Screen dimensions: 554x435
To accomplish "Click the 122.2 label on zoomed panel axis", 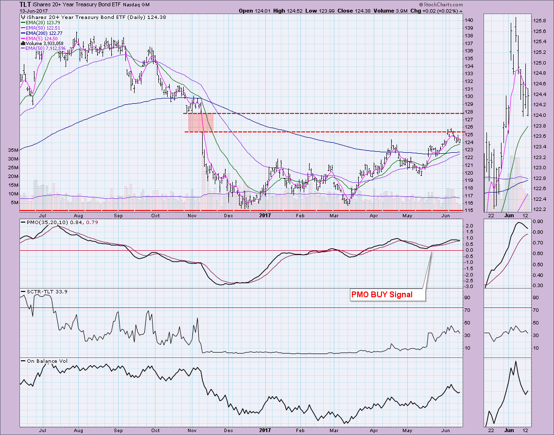I will [539, 209].
